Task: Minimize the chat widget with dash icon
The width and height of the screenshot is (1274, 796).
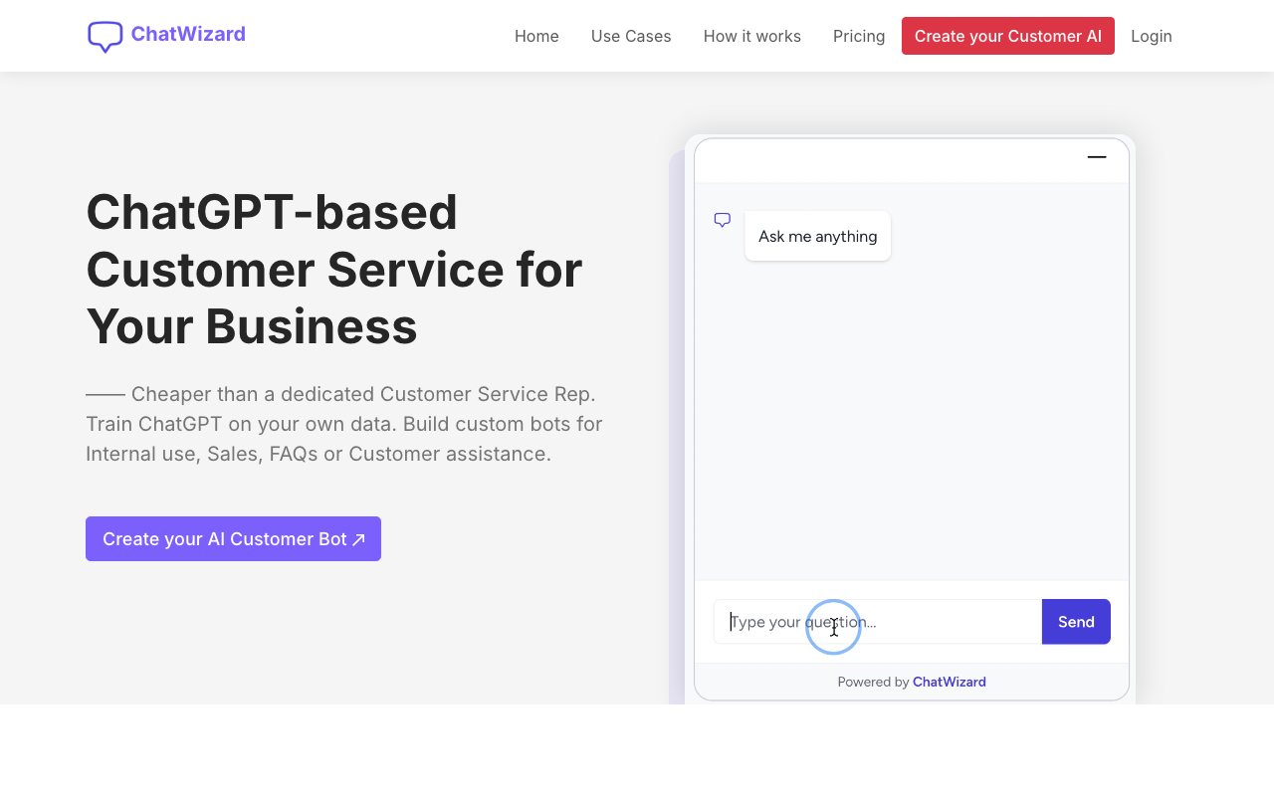Action: pyautogui.click(x=1097, y=157)
